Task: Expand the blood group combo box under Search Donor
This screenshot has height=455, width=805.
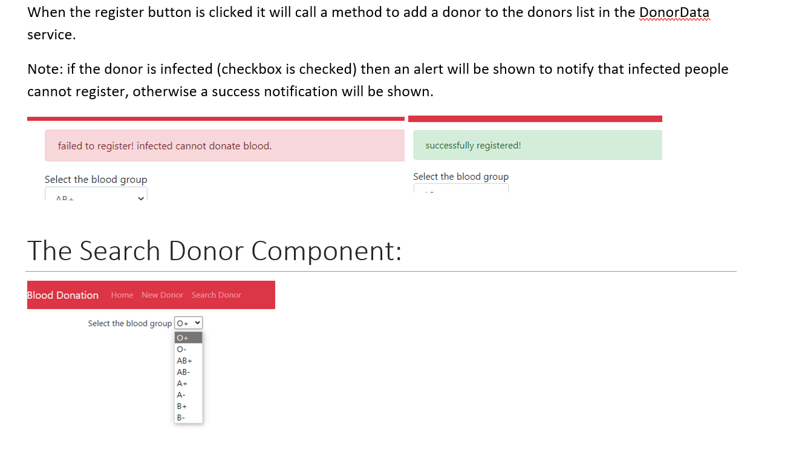Action: (x=187, y=322)
